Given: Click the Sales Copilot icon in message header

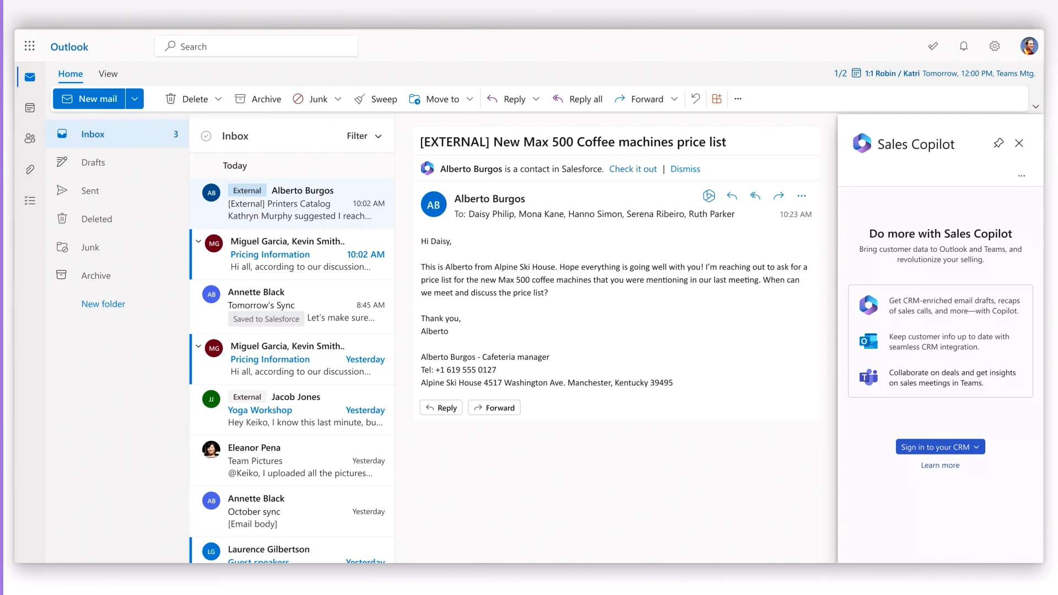Looking at the screenshot, I should coord(709,196).
